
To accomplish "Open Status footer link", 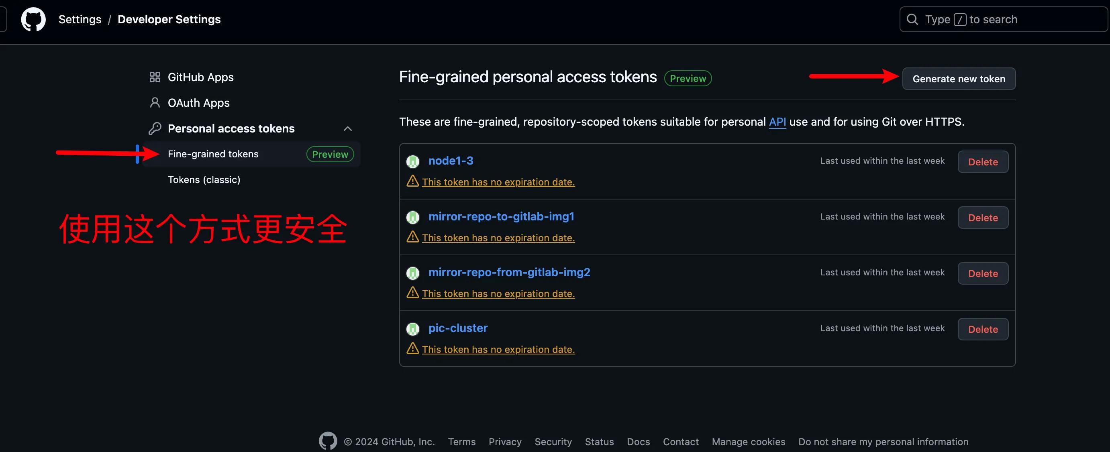I will (600, 442).
